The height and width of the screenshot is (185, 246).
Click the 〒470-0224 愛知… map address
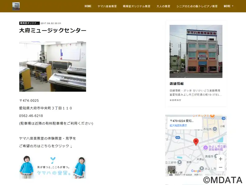coord(182,121)
